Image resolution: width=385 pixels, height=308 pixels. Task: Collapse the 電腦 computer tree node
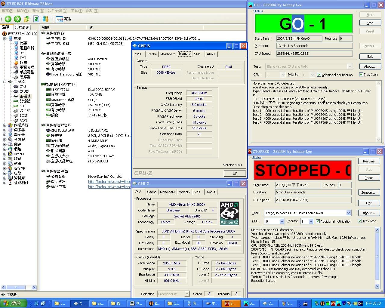5,38
